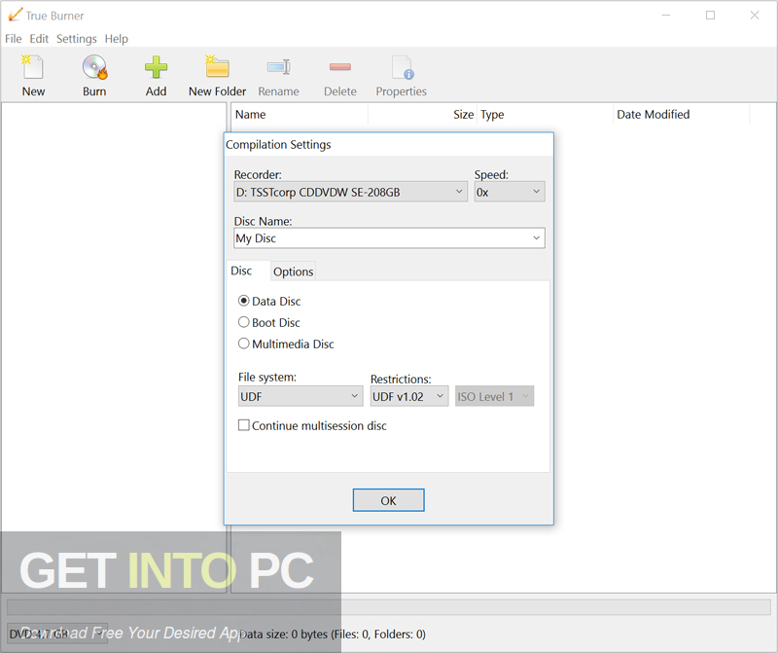This screenshot has height=653, width=778.
Task: Click the green Add files icon
Action: coord(156,67)
